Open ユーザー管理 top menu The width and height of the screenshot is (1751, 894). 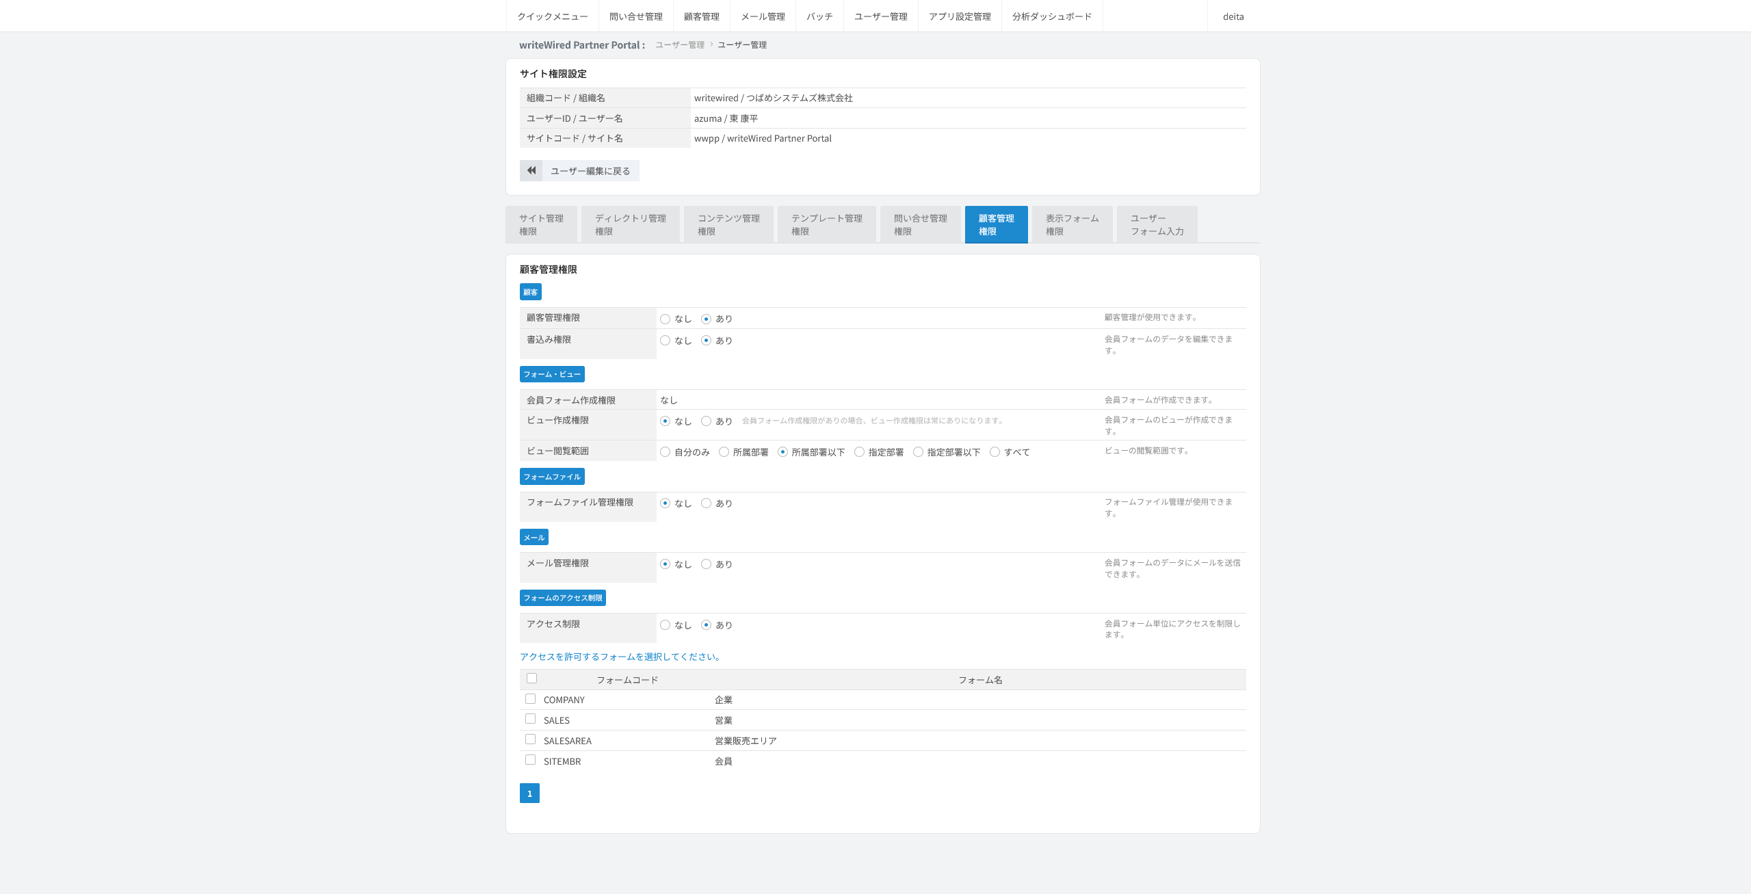pyautogui.click(x=881, y=16)
